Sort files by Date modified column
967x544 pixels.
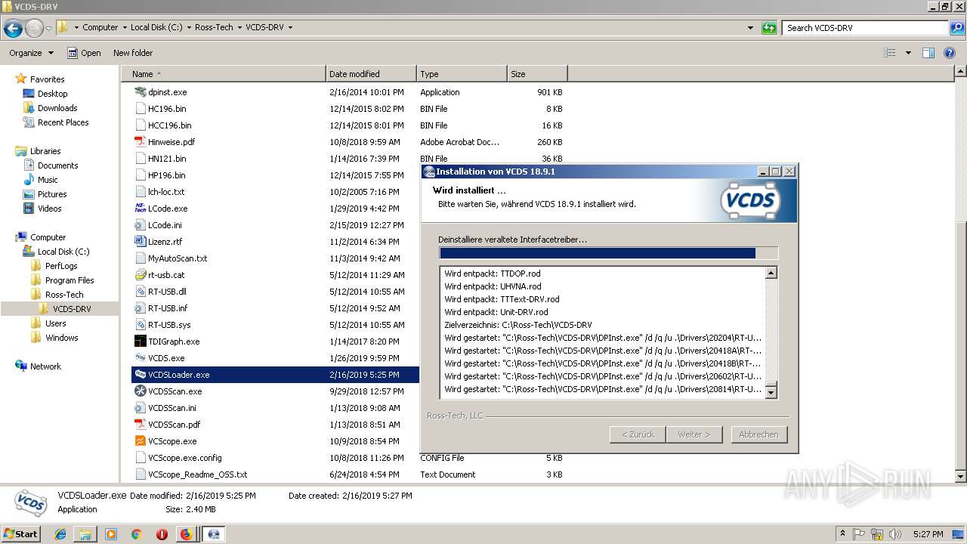[371, 74]
